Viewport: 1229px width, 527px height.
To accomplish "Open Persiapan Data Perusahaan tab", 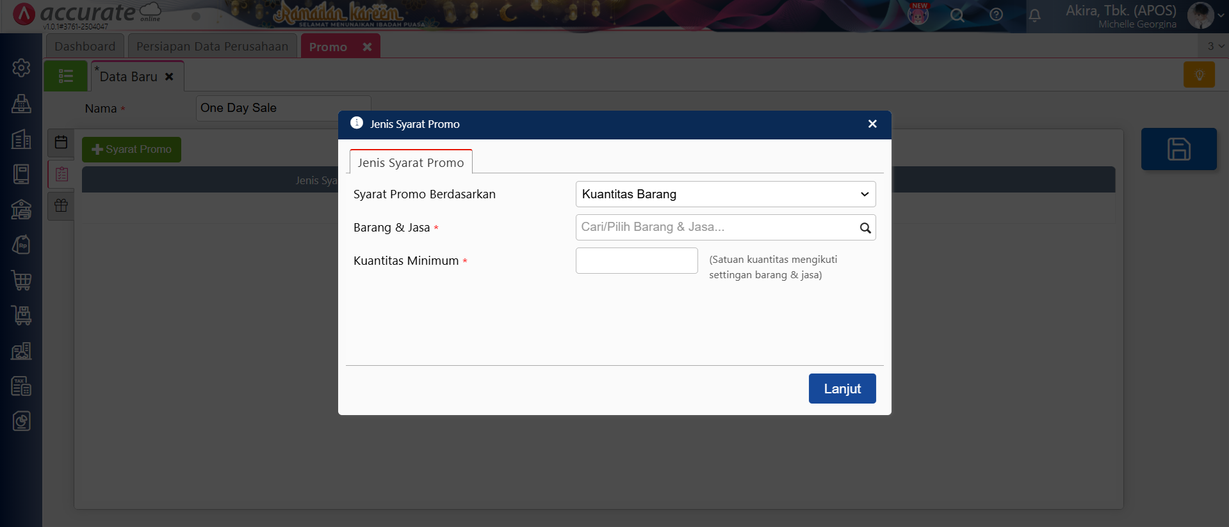I will point(212,47).
